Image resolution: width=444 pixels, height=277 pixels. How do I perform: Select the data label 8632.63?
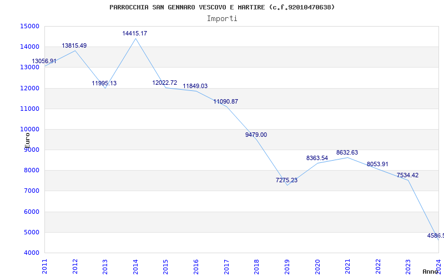(347, 153)
